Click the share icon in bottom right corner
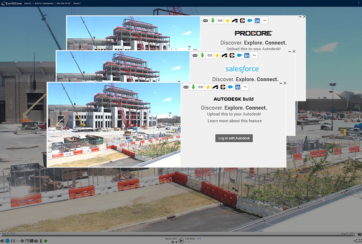 pos(356,241)
